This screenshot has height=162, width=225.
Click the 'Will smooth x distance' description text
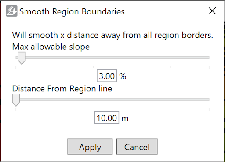coord(112,35)
